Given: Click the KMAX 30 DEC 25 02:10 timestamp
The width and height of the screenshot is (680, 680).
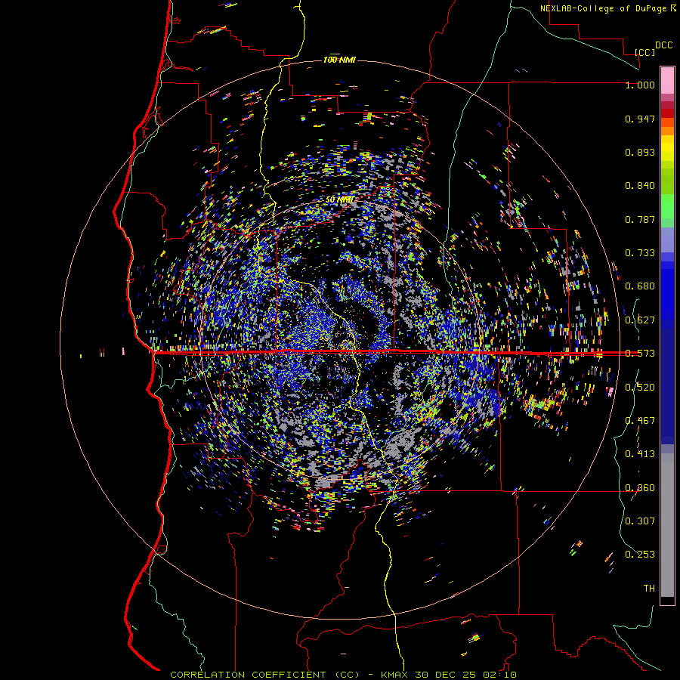Looking at the screenshot, I should tap(448, 675).
